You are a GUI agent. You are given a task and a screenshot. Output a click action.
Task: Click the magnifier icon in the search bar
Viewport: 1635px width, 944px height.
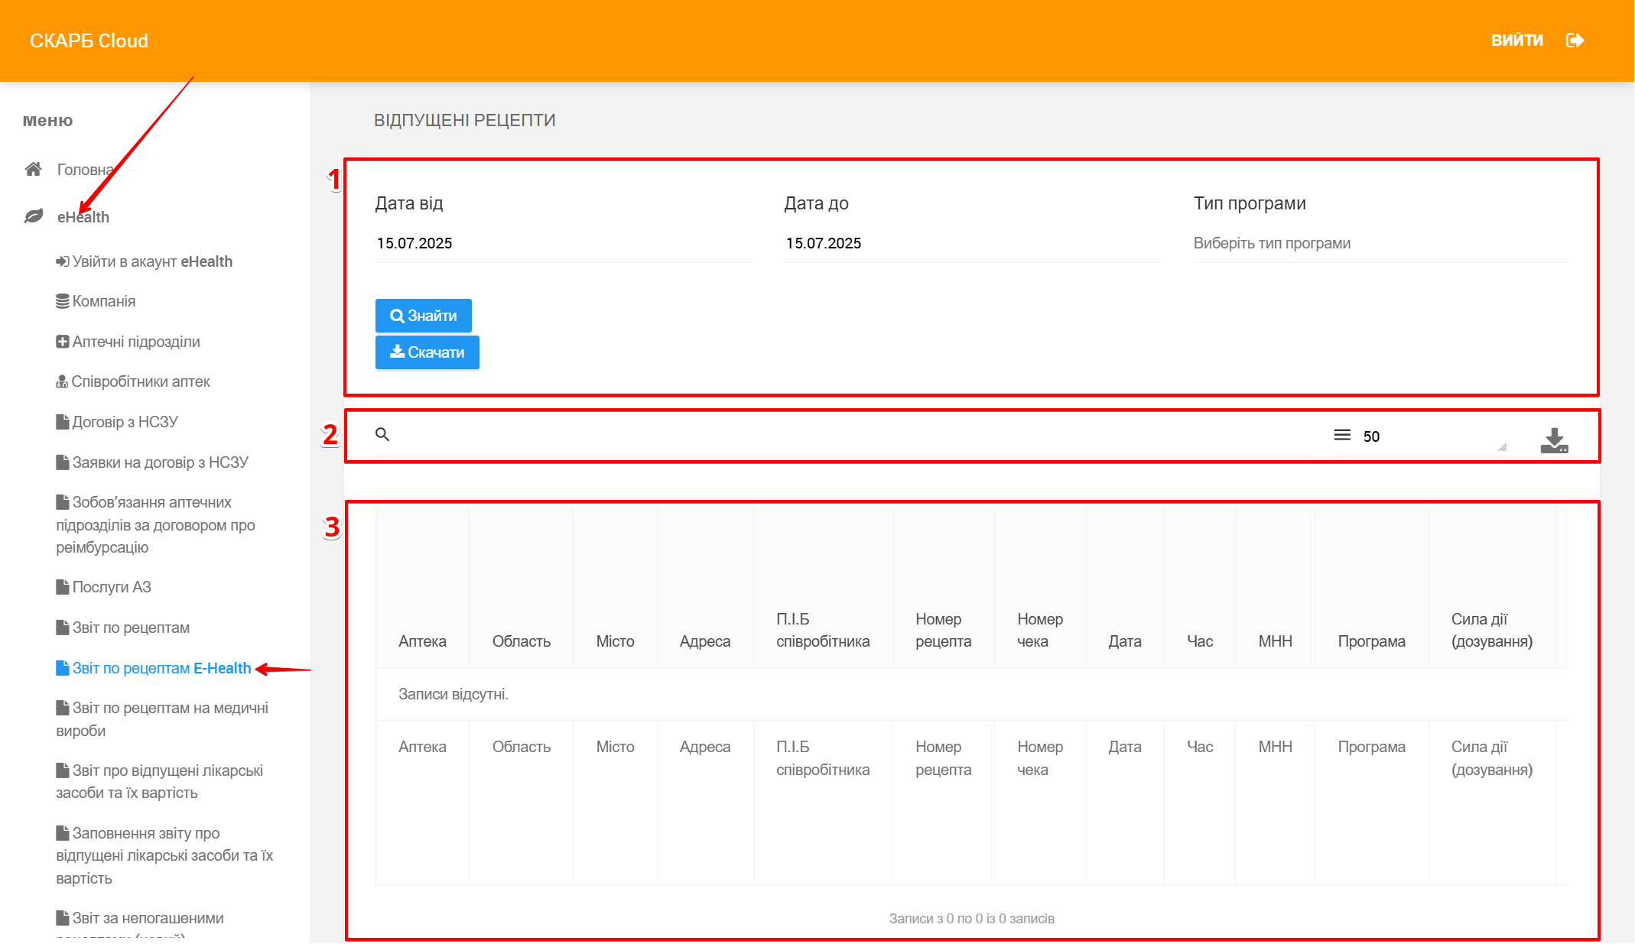coord(382,435)
